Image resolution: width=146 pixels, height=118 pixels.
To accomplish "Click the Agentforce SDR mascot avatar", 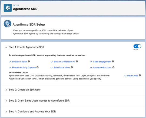I will coord(8,24).
